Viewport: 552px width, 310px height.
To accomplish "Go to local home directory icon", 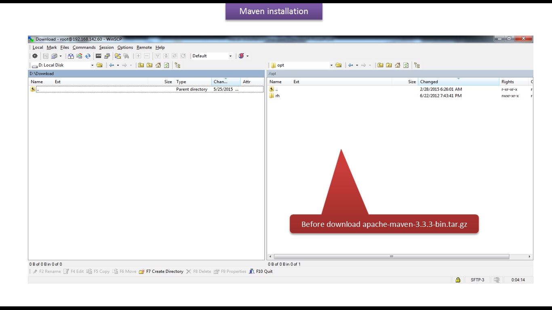I will (x=158, y=65).
